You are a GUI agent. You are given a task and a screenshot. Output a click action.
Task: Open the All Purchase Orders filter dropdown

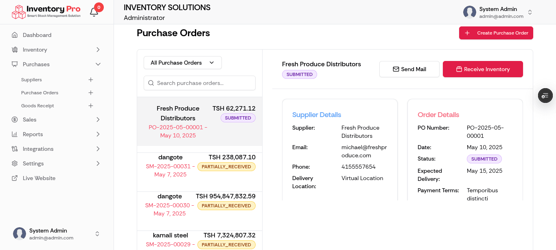182,63
